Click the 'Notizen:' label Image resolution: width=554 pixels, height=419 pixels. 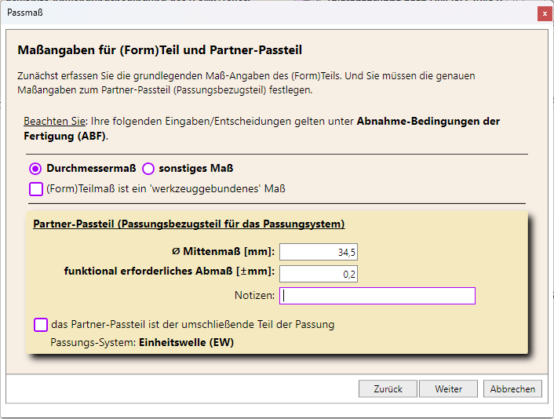(254, 295)
